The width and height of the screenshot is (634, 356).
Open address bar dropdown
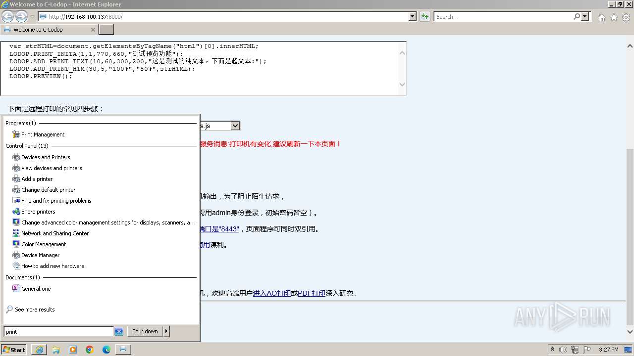point(413,17)
